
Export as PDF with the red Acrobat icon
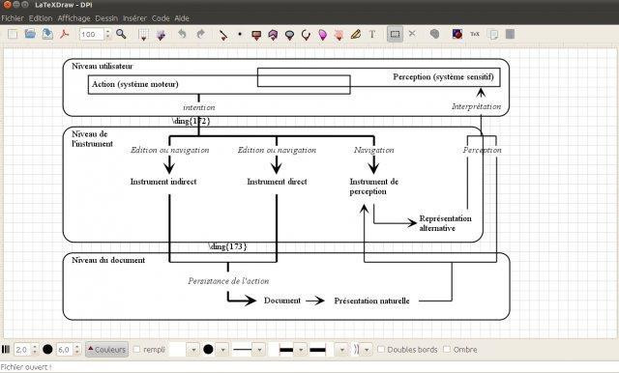(x=65, y=34)
